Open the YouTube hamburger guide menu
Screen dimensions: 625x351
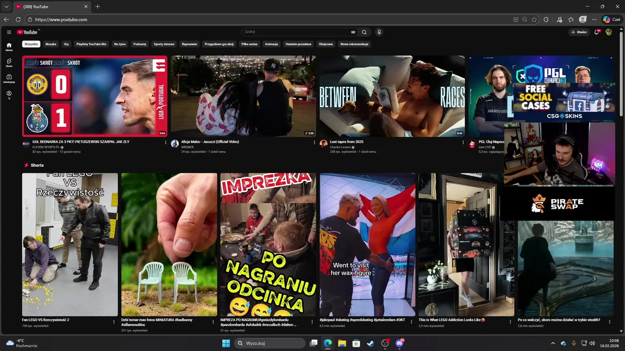tap(9, 32)
